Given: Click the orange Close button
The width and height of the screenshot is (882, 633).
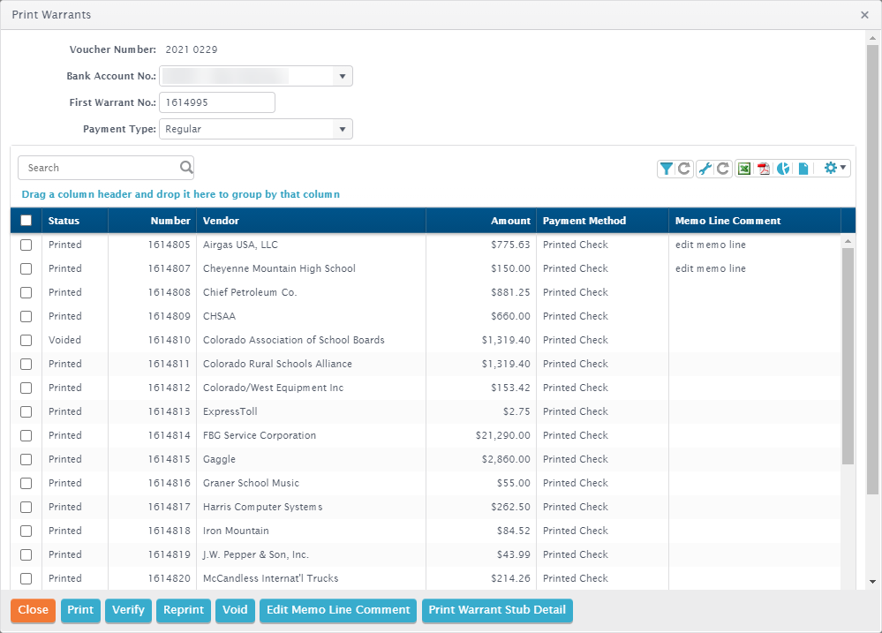Looking at the screenshot, I should (x=34, y=611).
